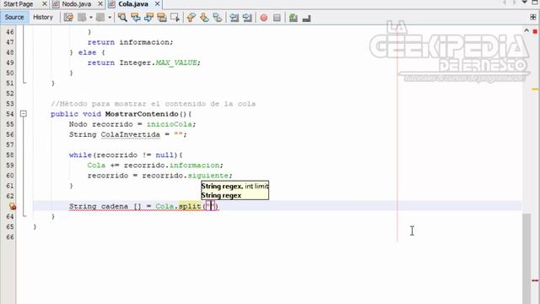Click the scrollbar up arrow
The image size is (540, 304).
point(526,30)
